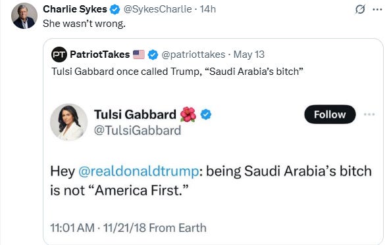Click the May 13 post date
The width and height of the screenshot is (389, 245).
(x=249, y=55)
